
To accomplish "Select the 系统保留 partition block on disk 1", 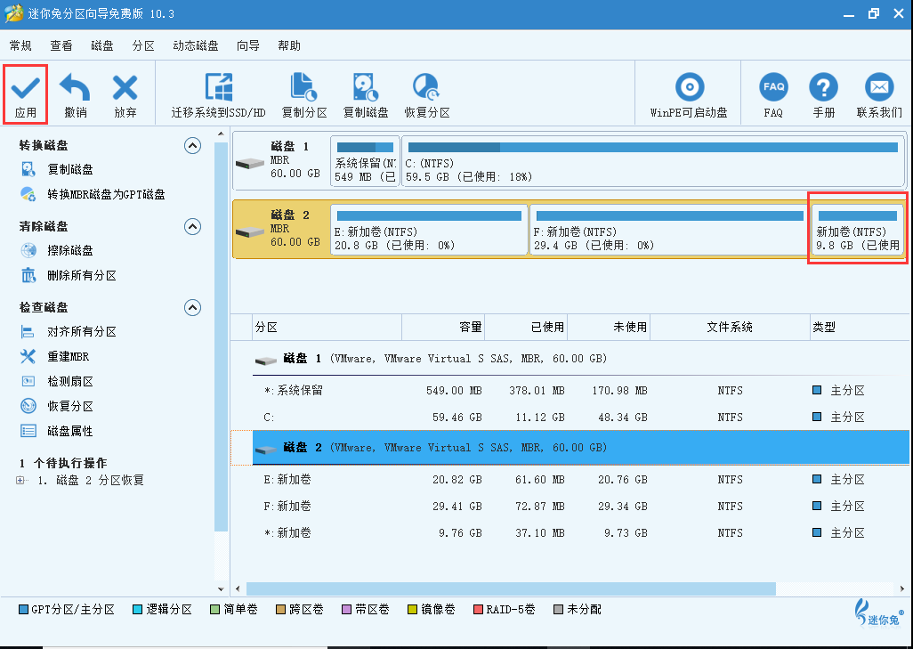I will point(365,161).
